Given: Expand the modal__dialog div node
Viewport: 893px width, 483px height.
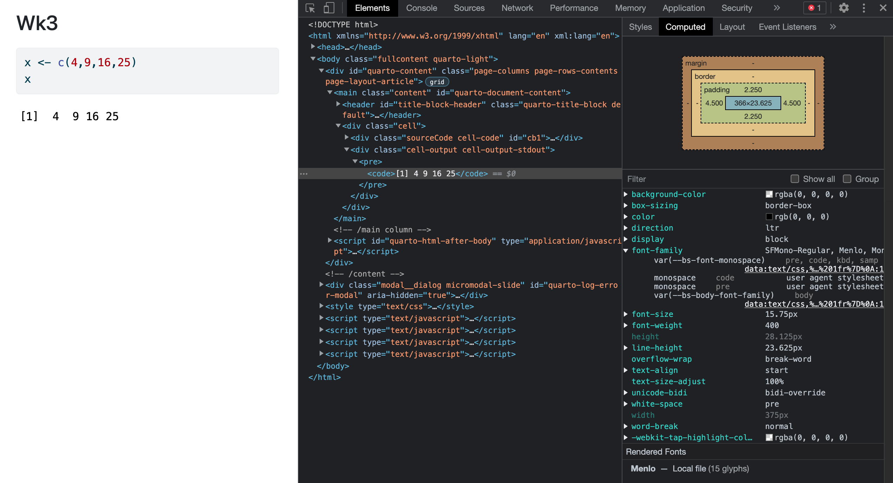Looking at the screenshot, I should point(321,285).
